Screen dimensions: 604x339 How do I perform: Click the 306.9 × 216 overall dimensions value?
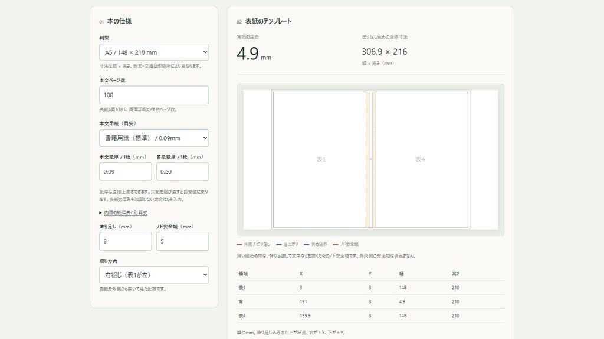[385, 52]
